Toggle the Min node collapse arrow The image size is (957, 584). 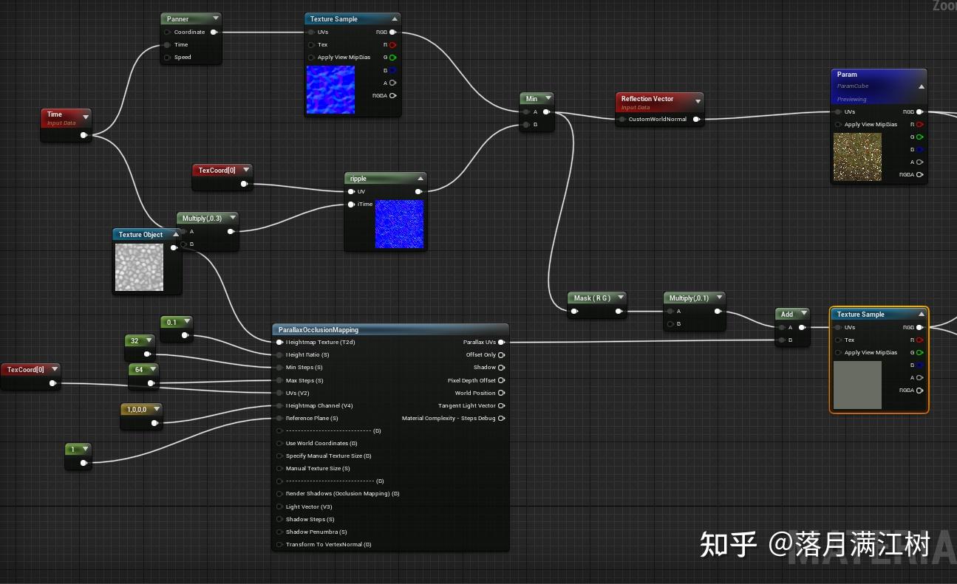pos(548,98)
